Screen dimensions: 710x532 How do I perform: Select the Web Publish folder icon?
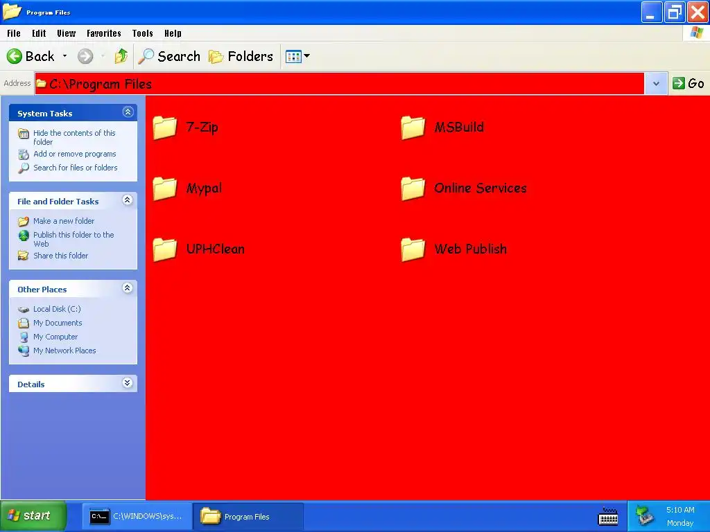413,249
